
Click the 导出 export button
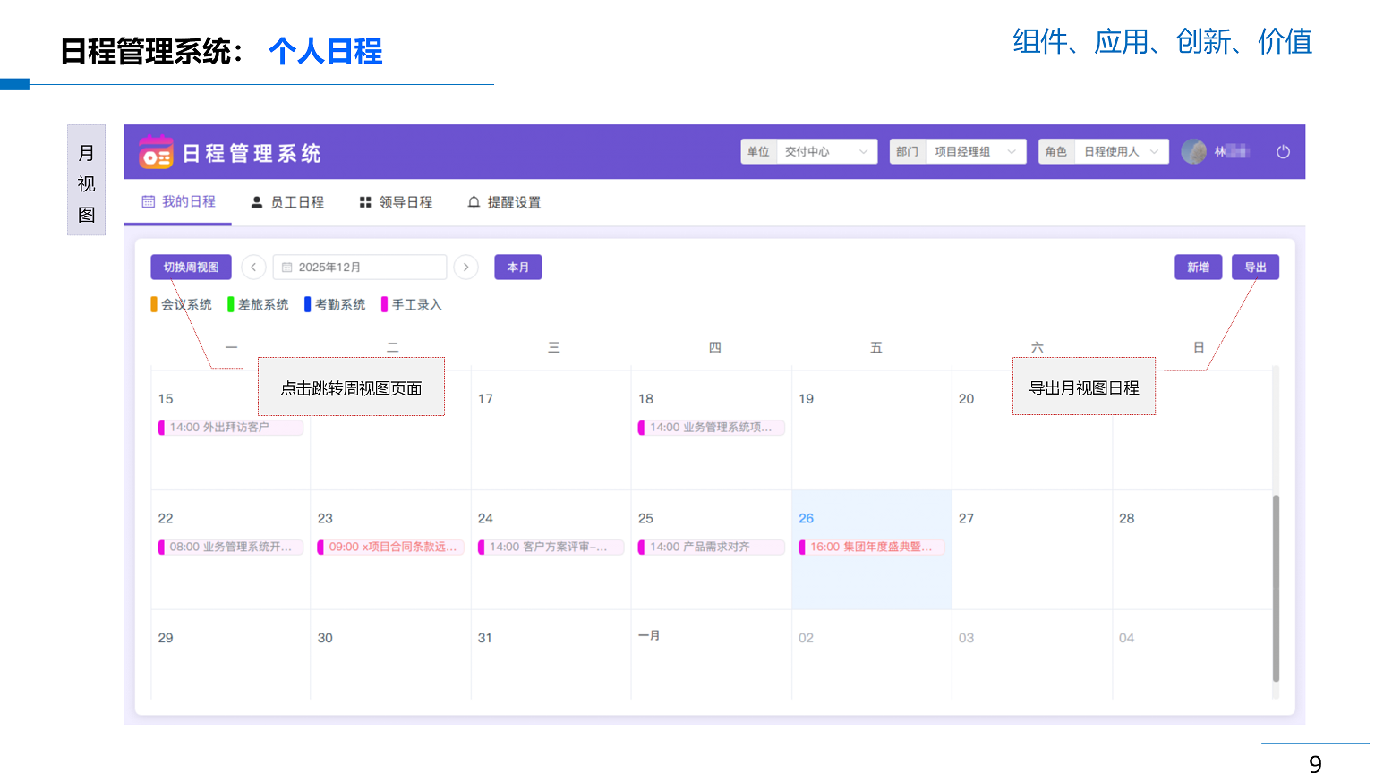[1255, 268]
